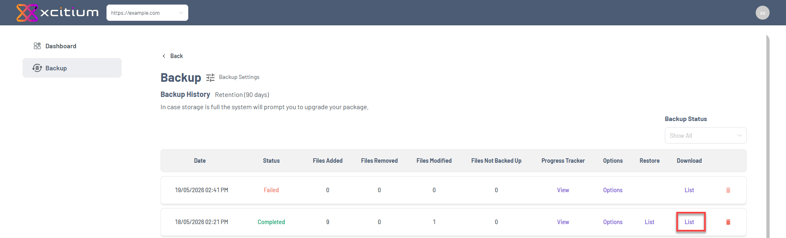Click the Status column header
Image resolution: width=786 pixels, height=238 pixels.
click(271, 161)
